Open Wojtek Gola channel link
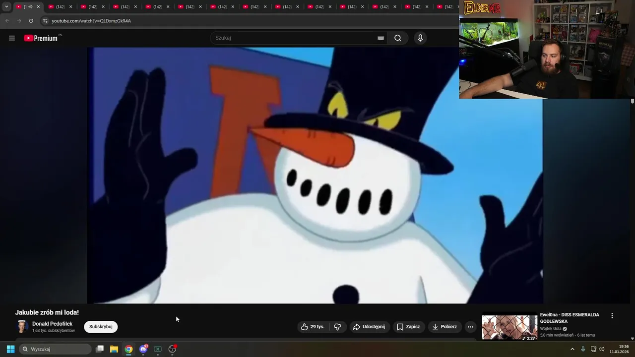This screenshot has width=635, height=357. pos(551,328)
